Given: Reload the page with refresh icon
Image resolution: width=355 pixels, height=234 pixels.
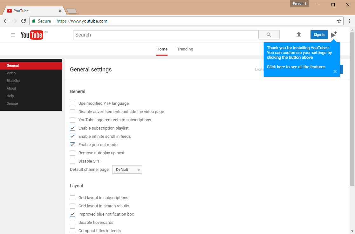Looking at the screenshot, I should 24,21.
